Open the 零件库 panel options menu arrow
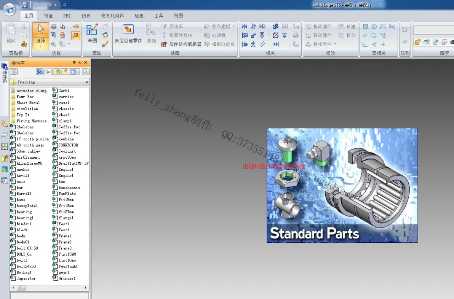 (74, 62)
